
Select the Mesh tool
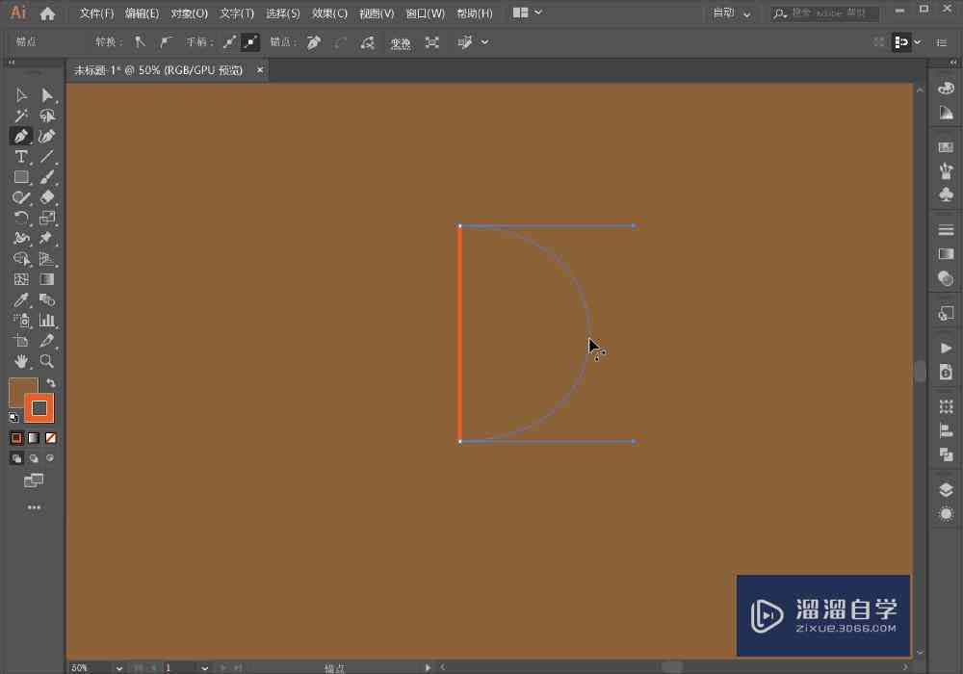tap(21, 279)
